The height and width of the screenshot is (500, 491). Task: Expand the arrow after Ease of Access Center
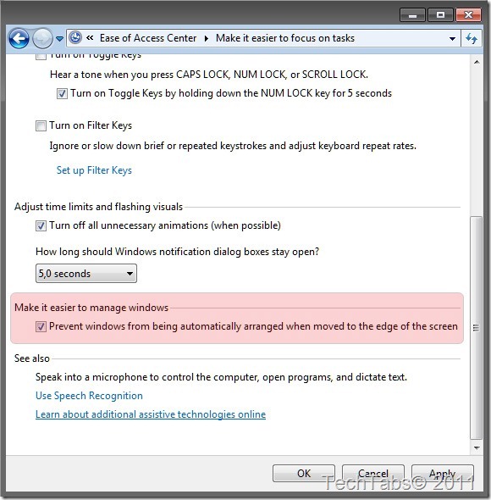207,39
